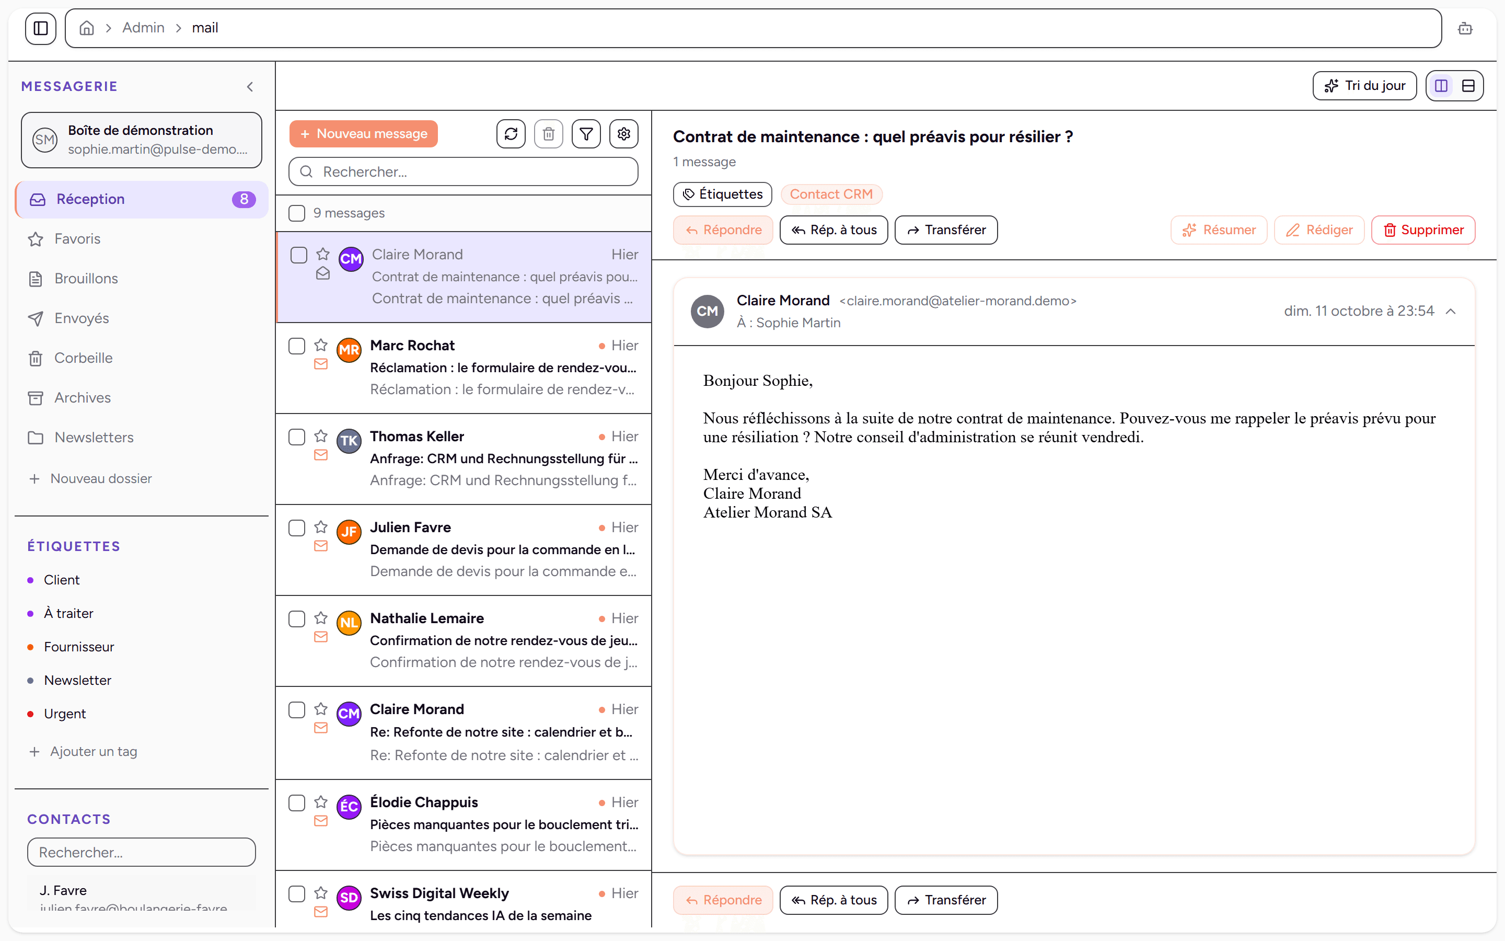This screenshot has height=941, width=1505.
Task: Open the Envoyés folder
Action: pyautogui.click(x=141, y=319)
